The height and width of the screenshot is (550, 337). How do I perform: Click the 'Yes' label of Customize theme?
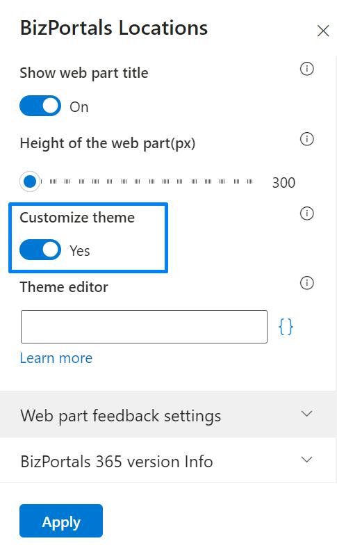(80, 251)
